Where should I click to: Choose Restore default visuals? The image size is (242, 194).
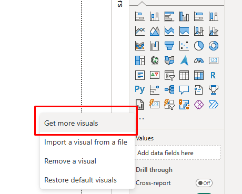[x=87, y=180]
